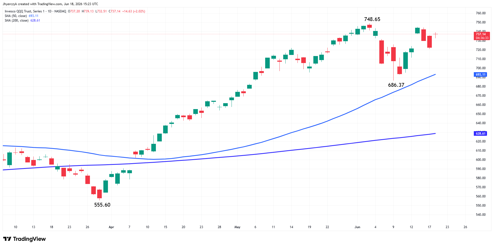
Task: Click the Jun label on the time axis
Action: [x=357, y=227]
